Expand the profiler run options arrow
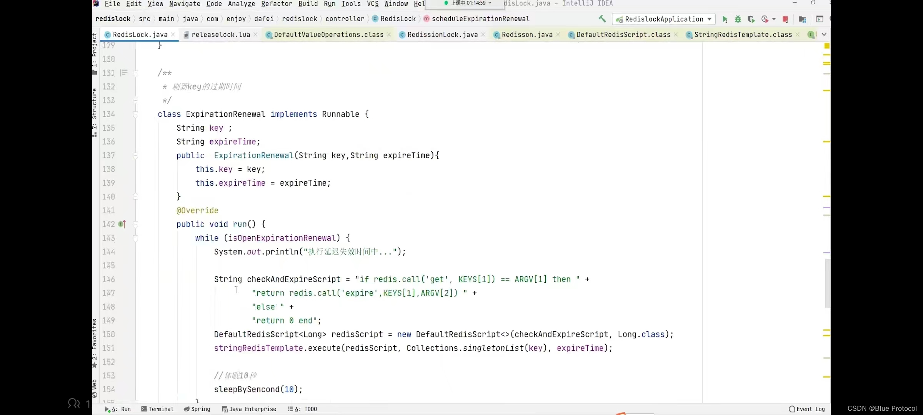The image size is (923, 415). click(x=774, y=19)
